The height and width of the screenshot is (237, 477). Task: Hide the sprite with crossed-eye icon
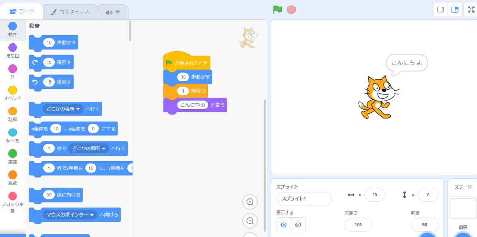pos(298,225)
